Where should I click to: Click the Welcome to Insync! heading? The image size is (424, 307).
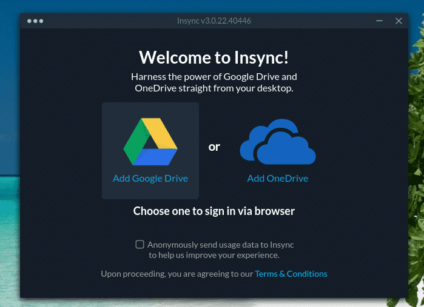point(214,58)
